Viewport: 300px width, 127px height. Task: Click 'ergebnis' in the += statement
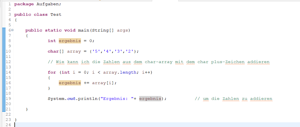click(70, 83)
